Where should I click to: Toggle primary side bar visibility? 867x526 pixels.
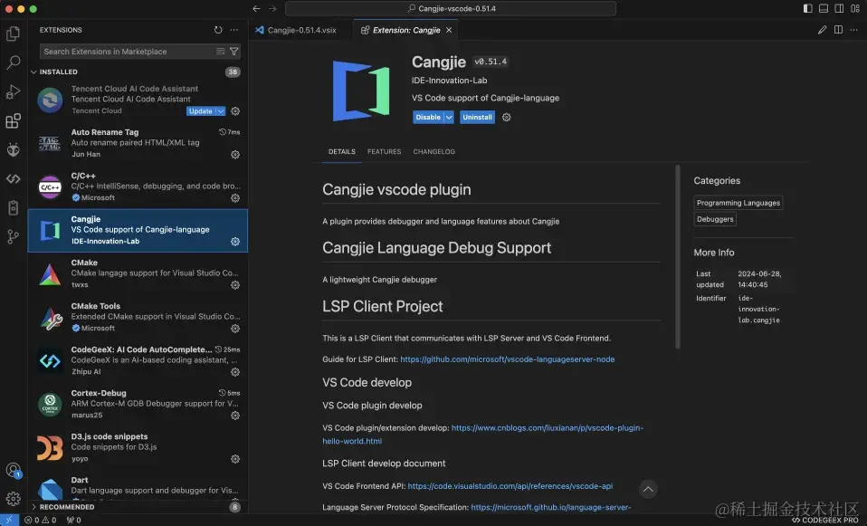point(808,8)
